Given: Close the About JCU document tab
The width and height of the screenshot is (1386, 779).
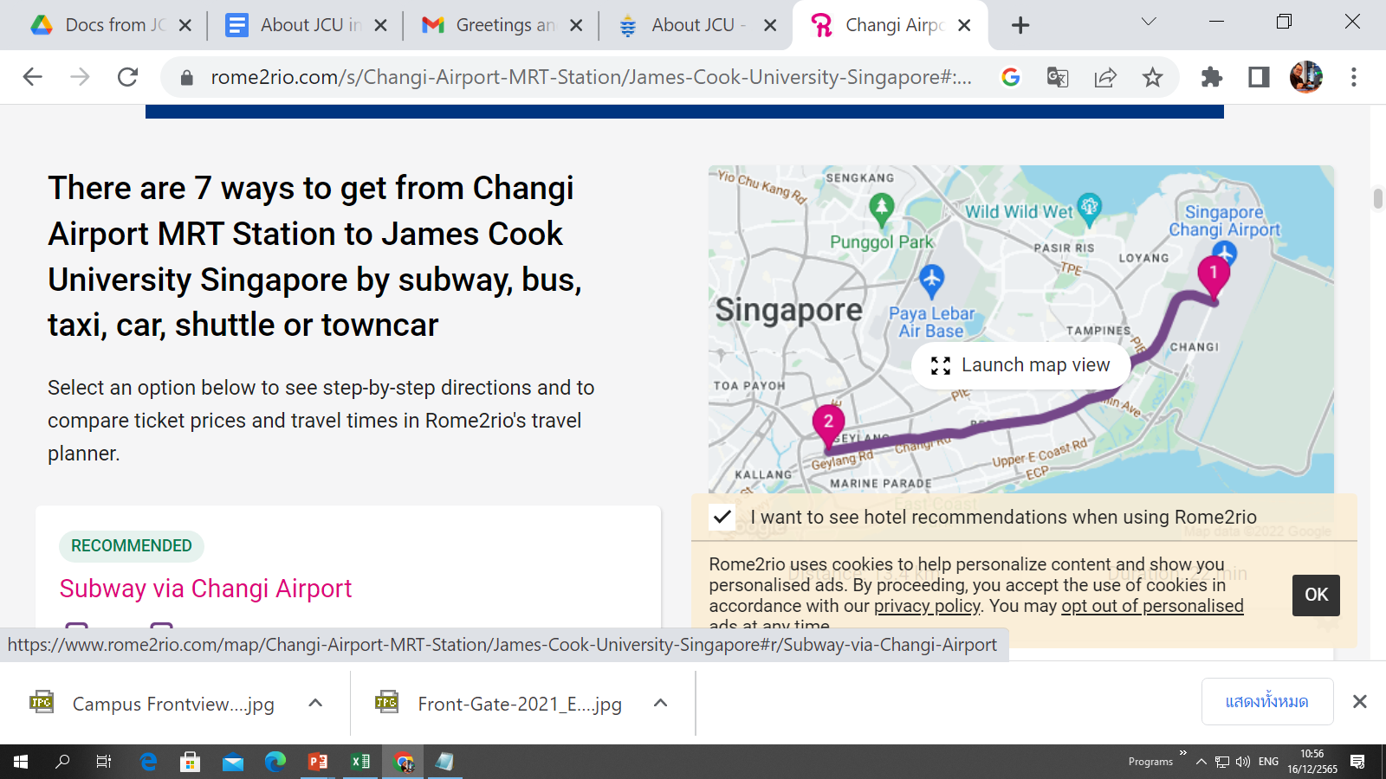Looking at the screenshot, I should [380, 25].
